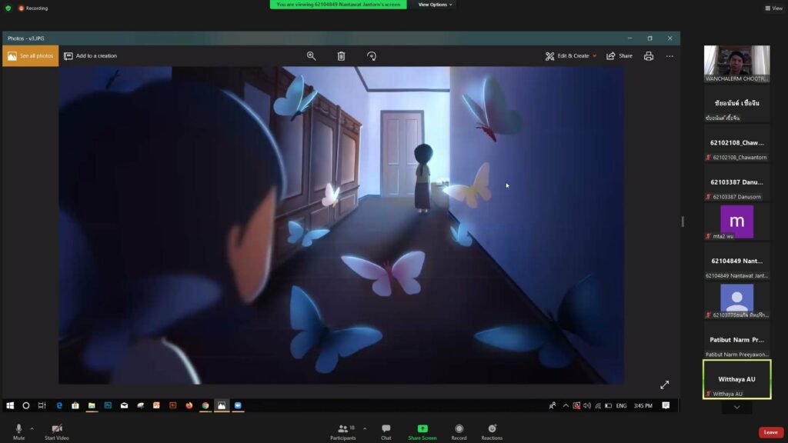Delete the photo using the trash icon
The width and height of the screenshot is (788, 443).
click(x=341, y=55)
